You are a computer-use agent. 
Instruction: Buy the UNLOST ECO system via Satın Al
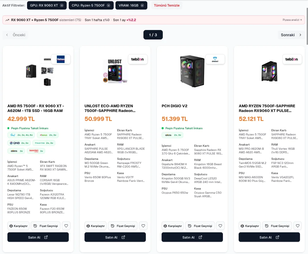[115, 237]
